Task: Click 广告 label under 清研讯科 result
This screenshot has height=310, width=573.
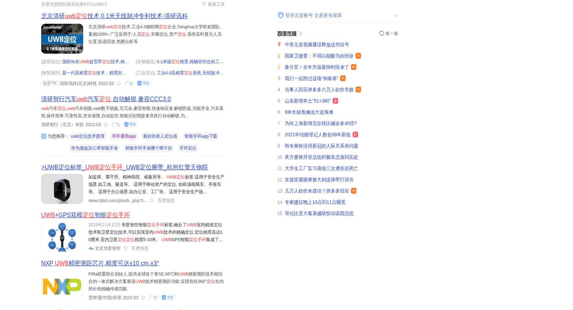Action: pos(129,84)
